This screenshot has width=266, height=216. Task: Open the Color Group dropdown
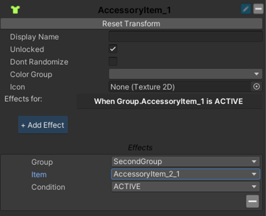coord(185,74)
